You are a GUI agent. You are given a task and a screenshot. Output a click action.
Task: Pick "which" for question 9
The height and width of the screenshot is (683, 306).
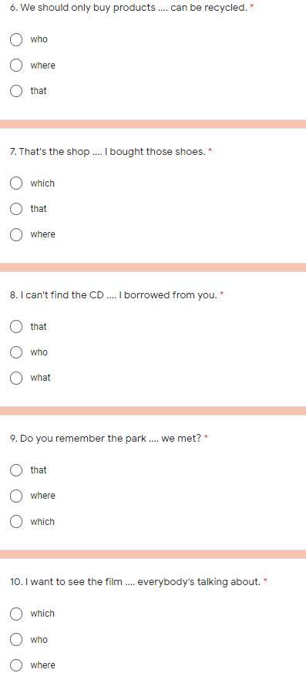[x=16, y=521]
